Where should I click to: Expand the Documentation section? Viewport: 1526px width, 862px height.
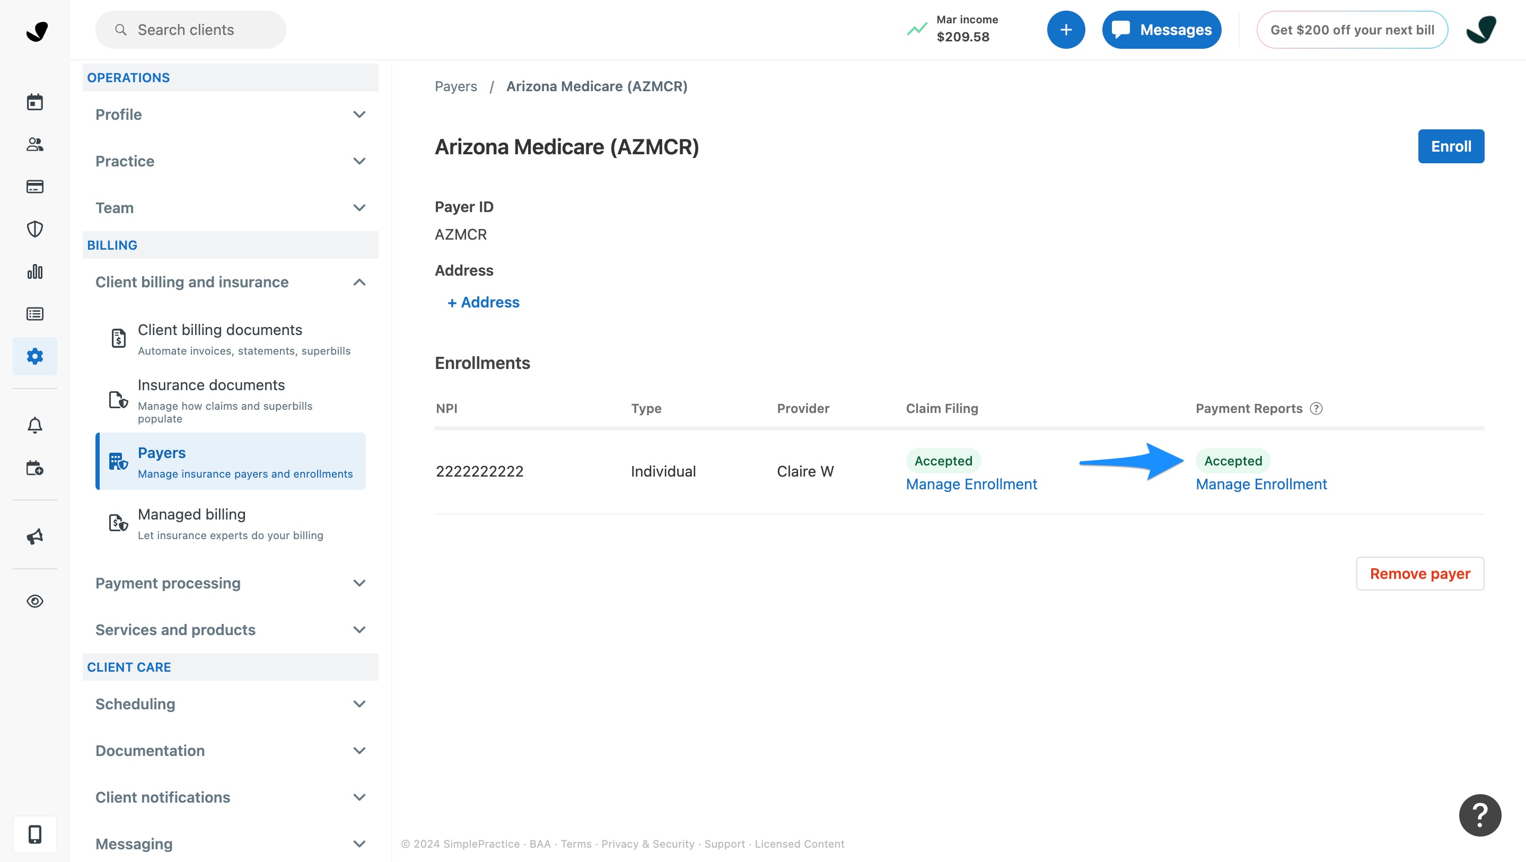pyautogui.click(x=231, y=751)
